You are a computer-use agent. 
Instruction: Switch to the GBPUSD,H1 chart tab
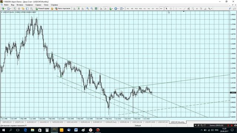(x=7, y=122)
